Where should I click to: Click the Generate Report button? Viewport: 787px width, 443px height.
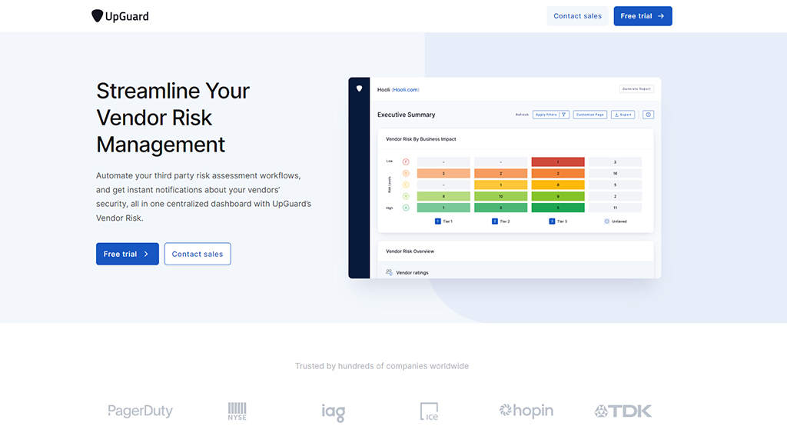click(636, 89)
